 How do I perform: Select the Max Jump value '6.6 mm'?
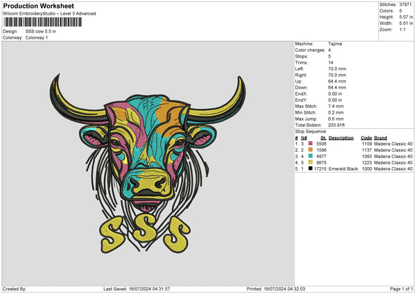[336, 119]
